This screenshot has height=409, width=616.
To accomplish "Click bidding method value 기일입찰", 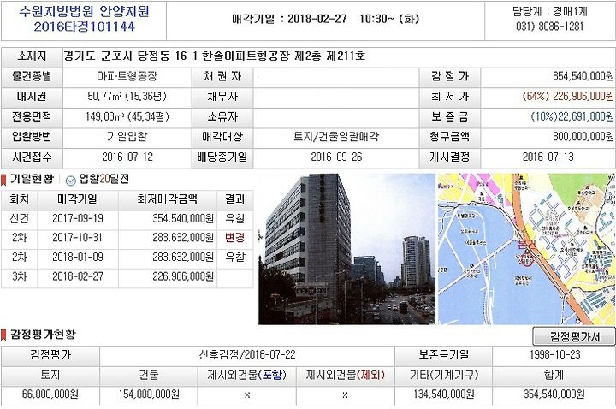I will [x=127, y=137].
